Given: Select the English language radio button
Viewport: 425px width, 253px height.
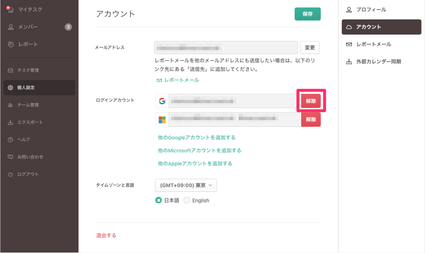Looking at the screenshot, I should (187, 200).
